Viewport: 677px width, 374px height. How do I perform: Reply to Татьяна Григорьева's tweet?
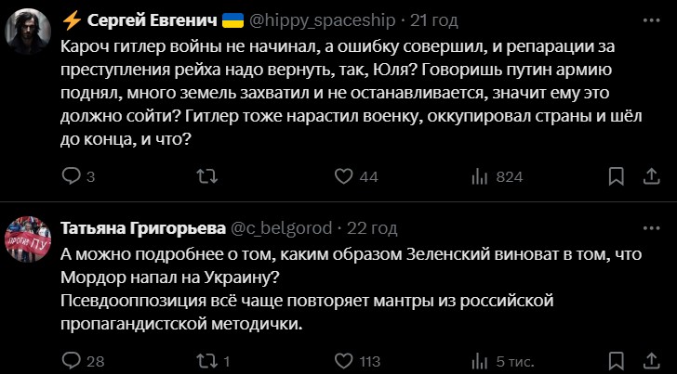[71, 361]
